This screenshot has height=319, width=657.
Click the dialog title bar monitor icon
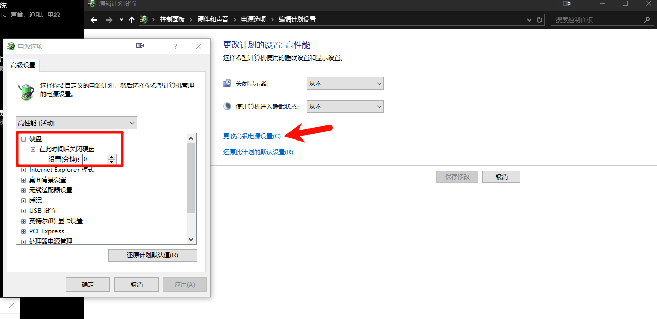pyautogui.click(x=140, y=46)
